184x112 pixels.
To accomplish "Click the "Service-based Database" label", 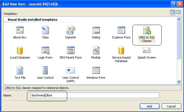I will coord(121,59).
